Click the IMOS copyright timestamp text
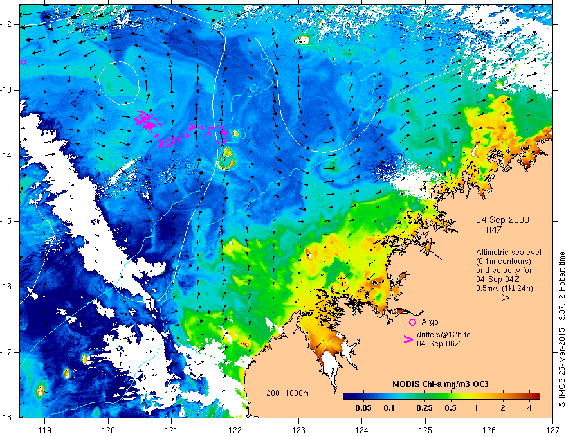Viewport: 566px width, 437px height. coord(561,330)
